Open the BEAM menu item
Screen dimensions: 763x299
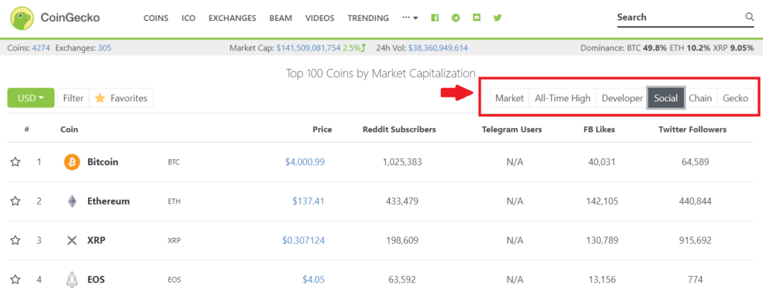281,18
